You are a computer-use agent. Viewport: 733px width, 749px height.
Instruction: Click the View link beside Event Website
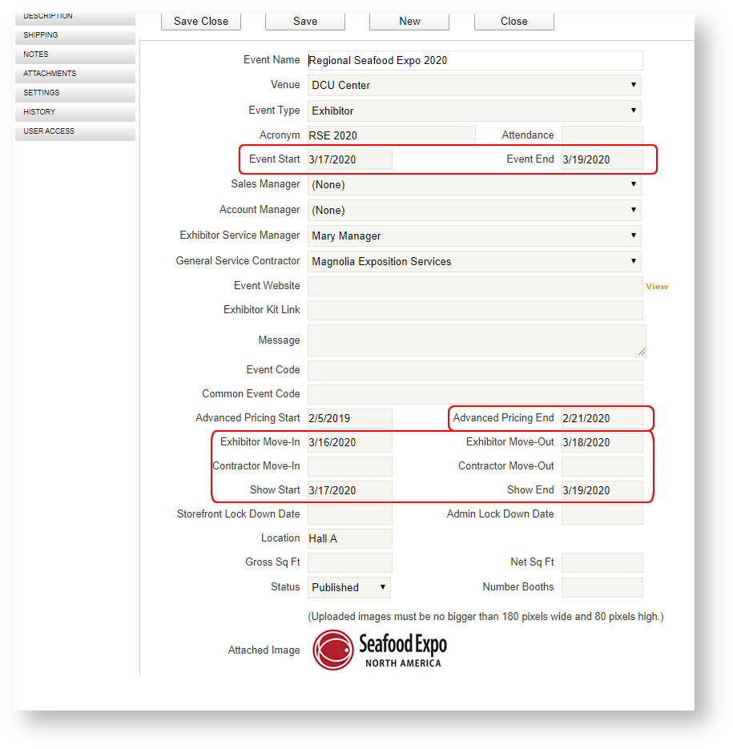point(657,286)
